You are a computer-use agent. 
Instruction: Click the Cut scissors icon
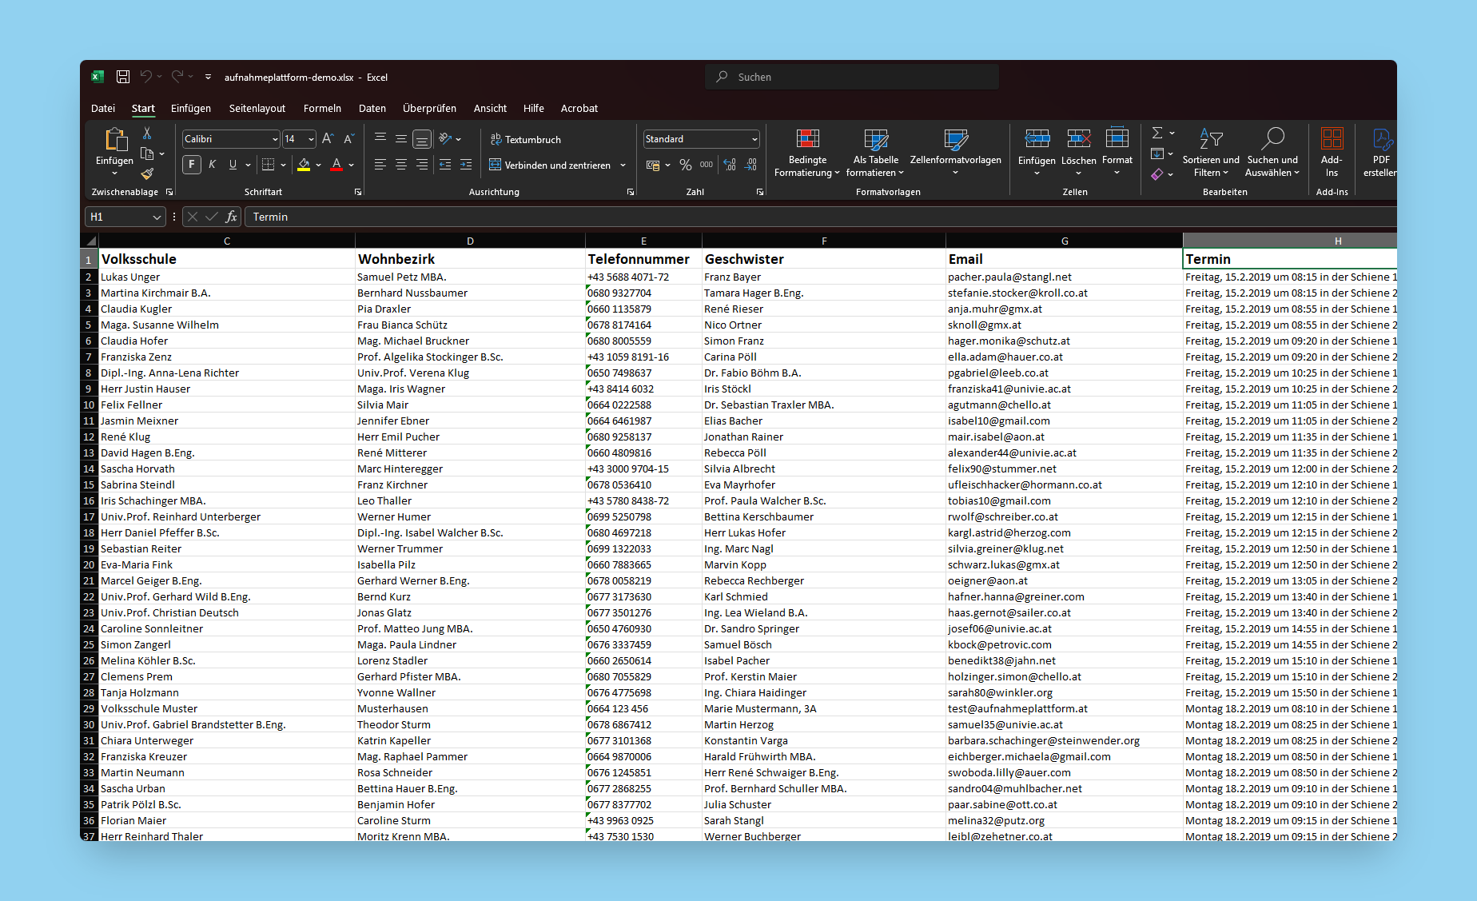147,134
